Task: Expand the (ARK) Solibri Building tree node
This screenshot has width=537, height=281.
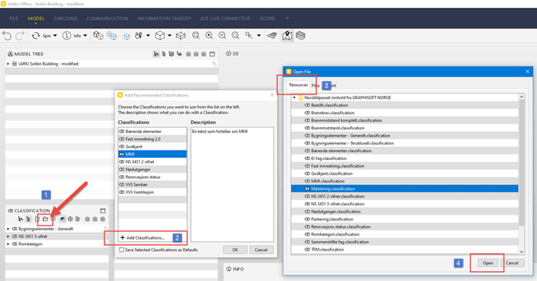Action: pos(9,64)
